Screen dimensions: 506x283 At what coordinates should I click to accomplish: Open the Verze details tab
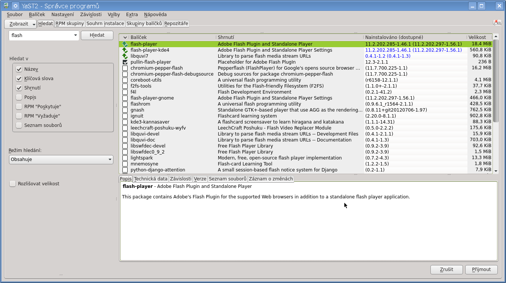coord(200,179)
